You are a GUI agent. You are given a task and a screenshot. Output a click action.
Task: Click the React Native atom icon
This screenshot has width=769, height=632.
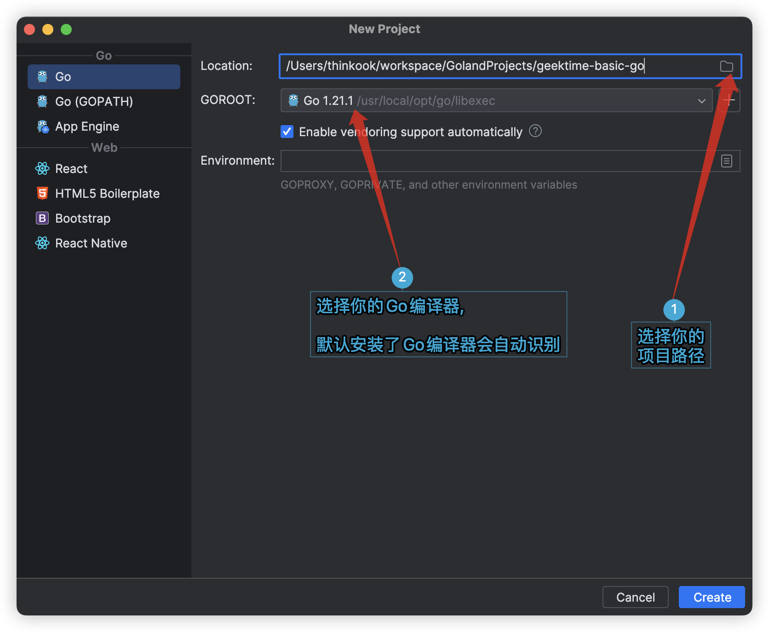[42, 243]
